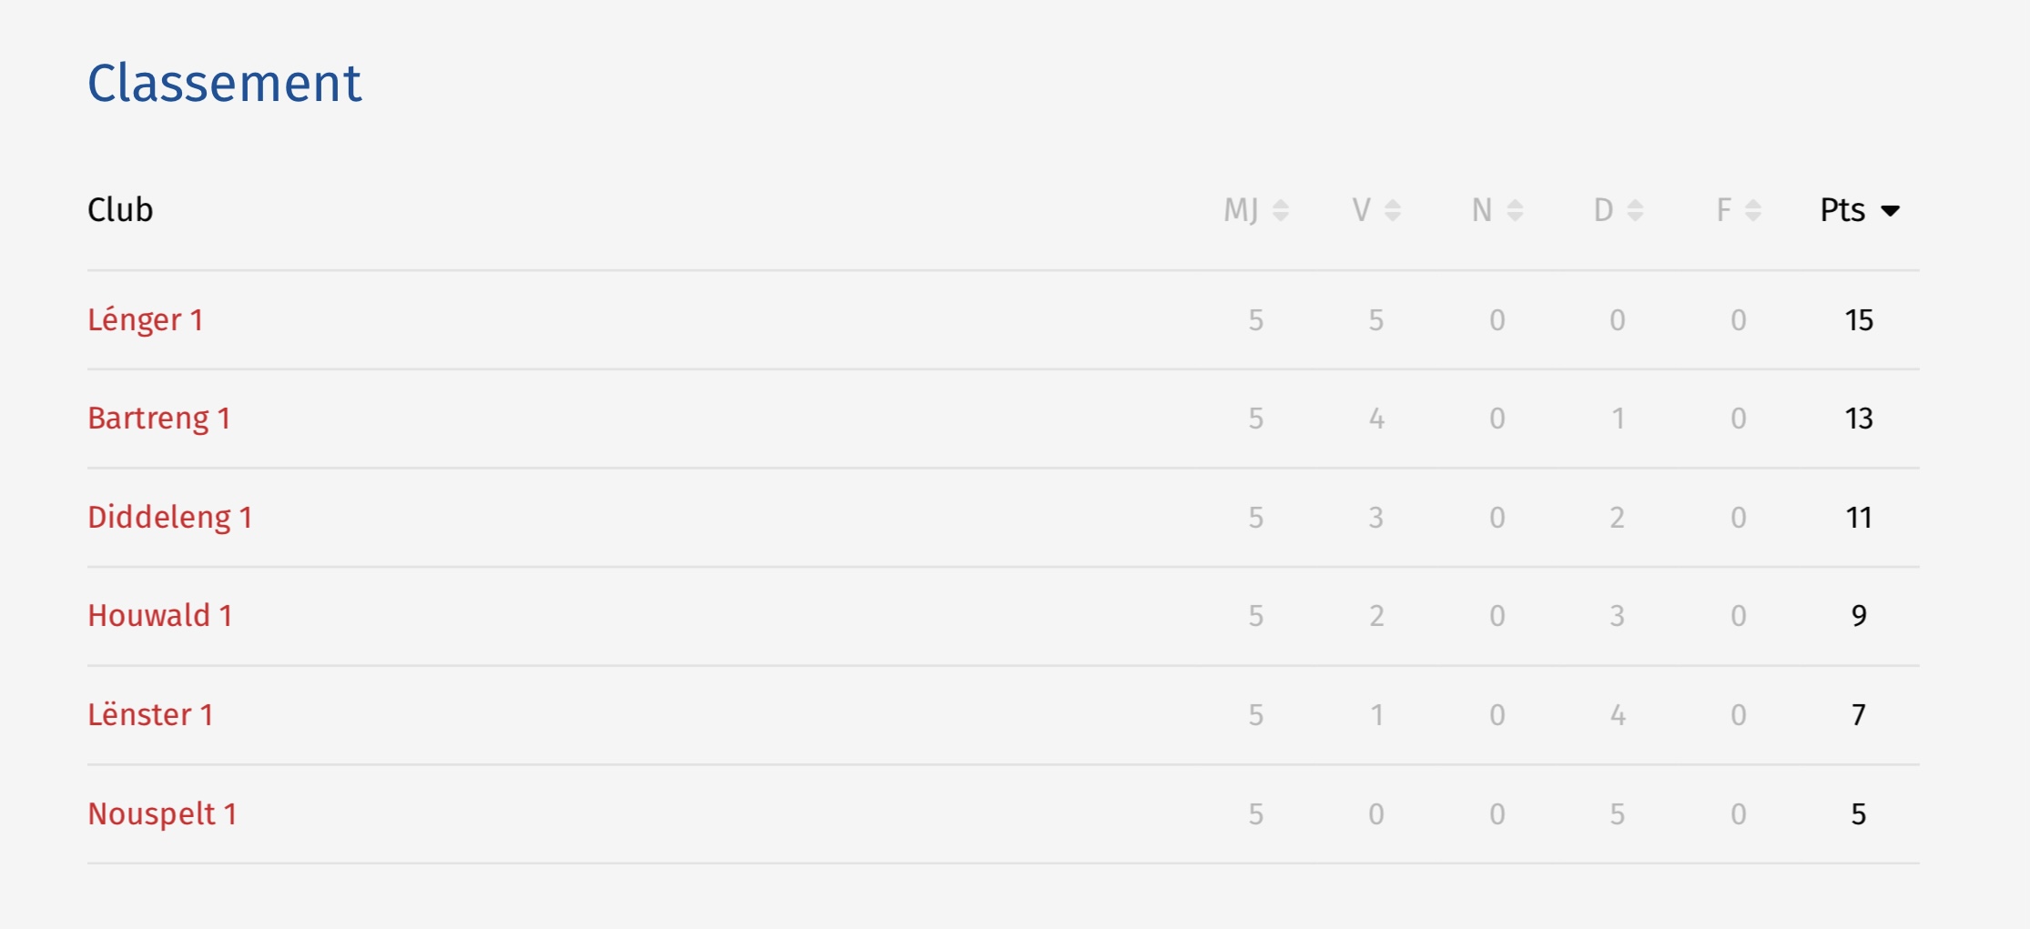Open Lënster 1 team page
The width and height of the screenshot is (2030, 929).
(x=151, y=715)
